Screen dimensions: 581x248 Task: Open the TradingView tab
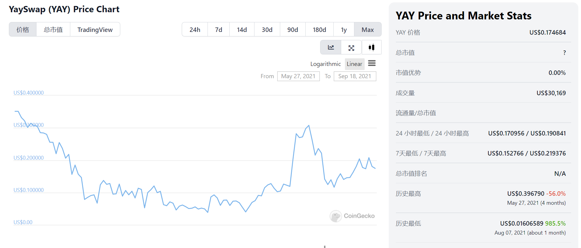tap(95, 30)
